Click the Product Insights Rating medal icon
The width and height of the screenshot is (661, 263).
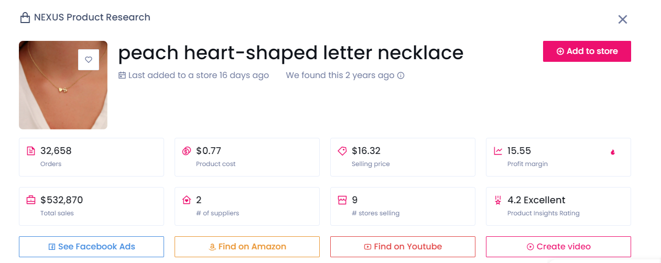pyautogui.click(x=498, y=200)
